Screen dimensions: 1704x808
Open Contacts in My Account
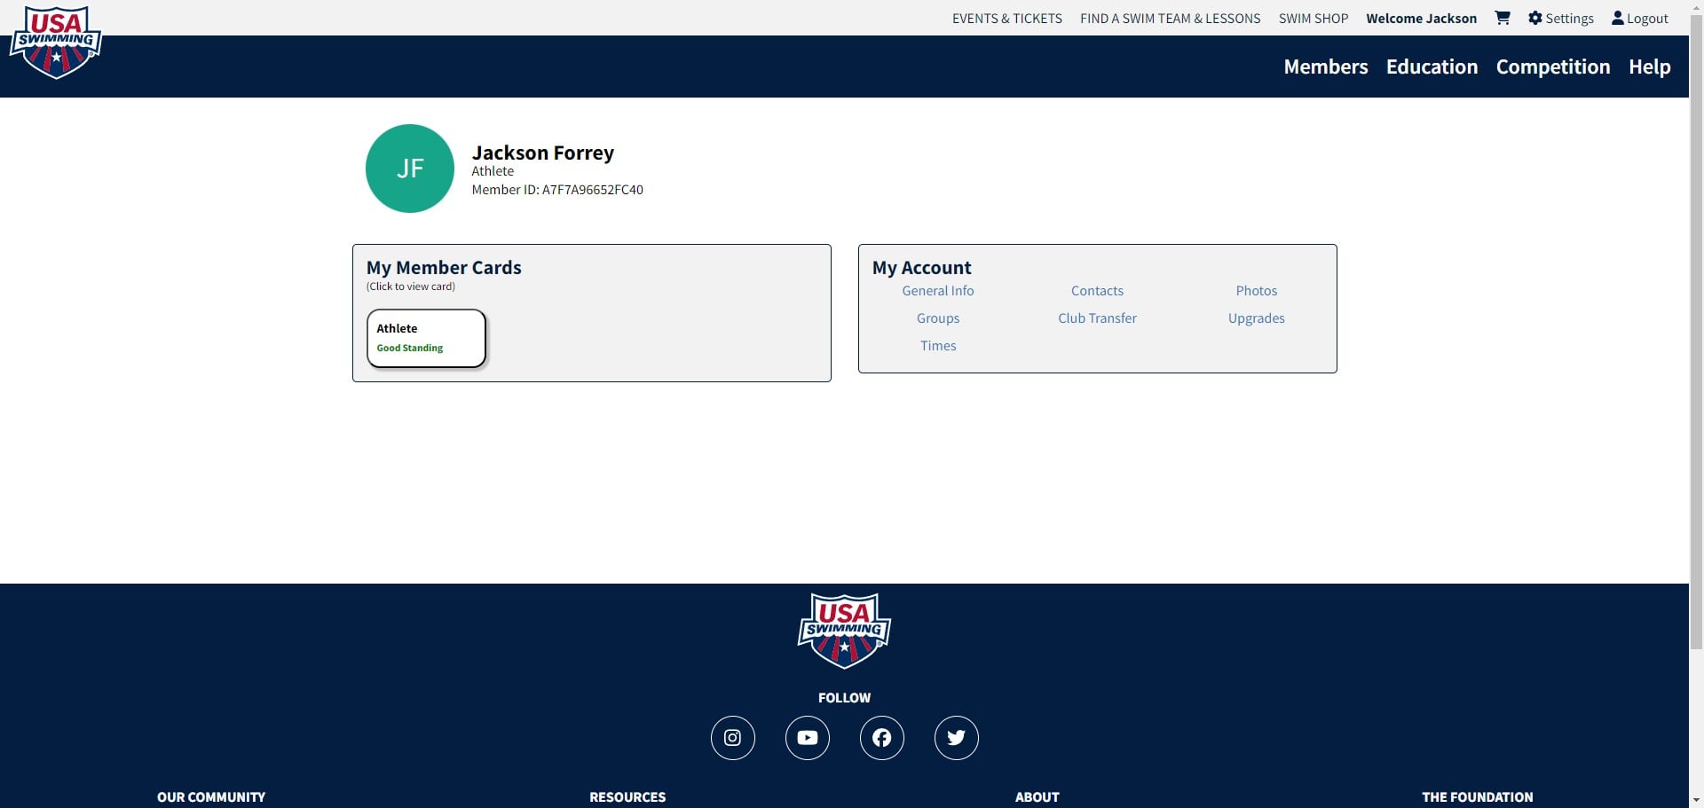(1097, 291)
